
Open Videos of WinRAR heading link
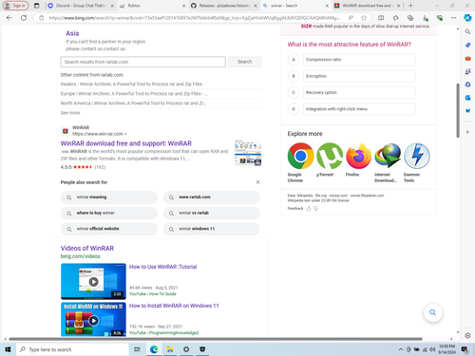(x=87, y=248)
